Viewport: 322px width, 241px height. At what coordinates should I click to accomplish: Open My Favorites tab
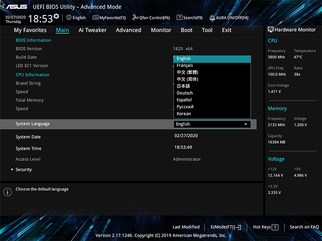pyautogui.click(x=30, y=30)
